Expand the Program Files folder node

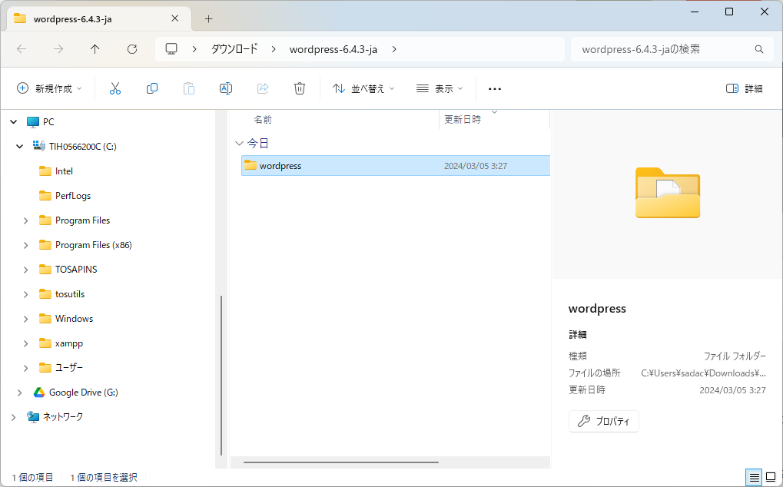coord(26,220)
